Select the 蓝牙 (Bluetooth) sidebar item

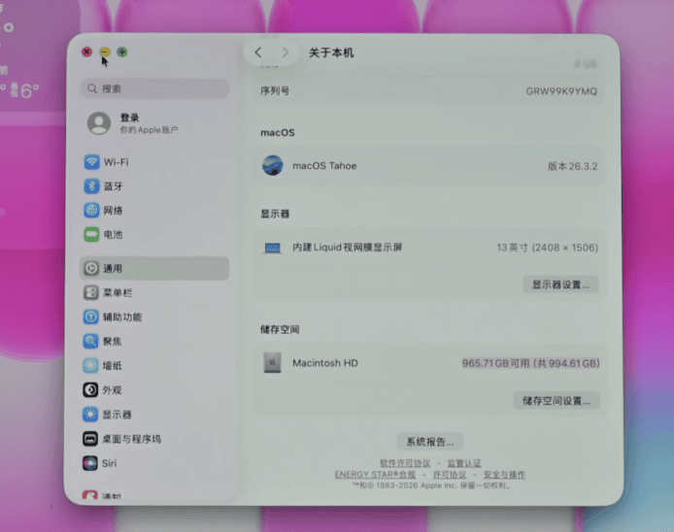[113, 186]
